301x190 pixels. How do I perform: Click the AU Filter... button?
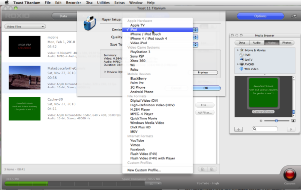[x=205, y=113]
